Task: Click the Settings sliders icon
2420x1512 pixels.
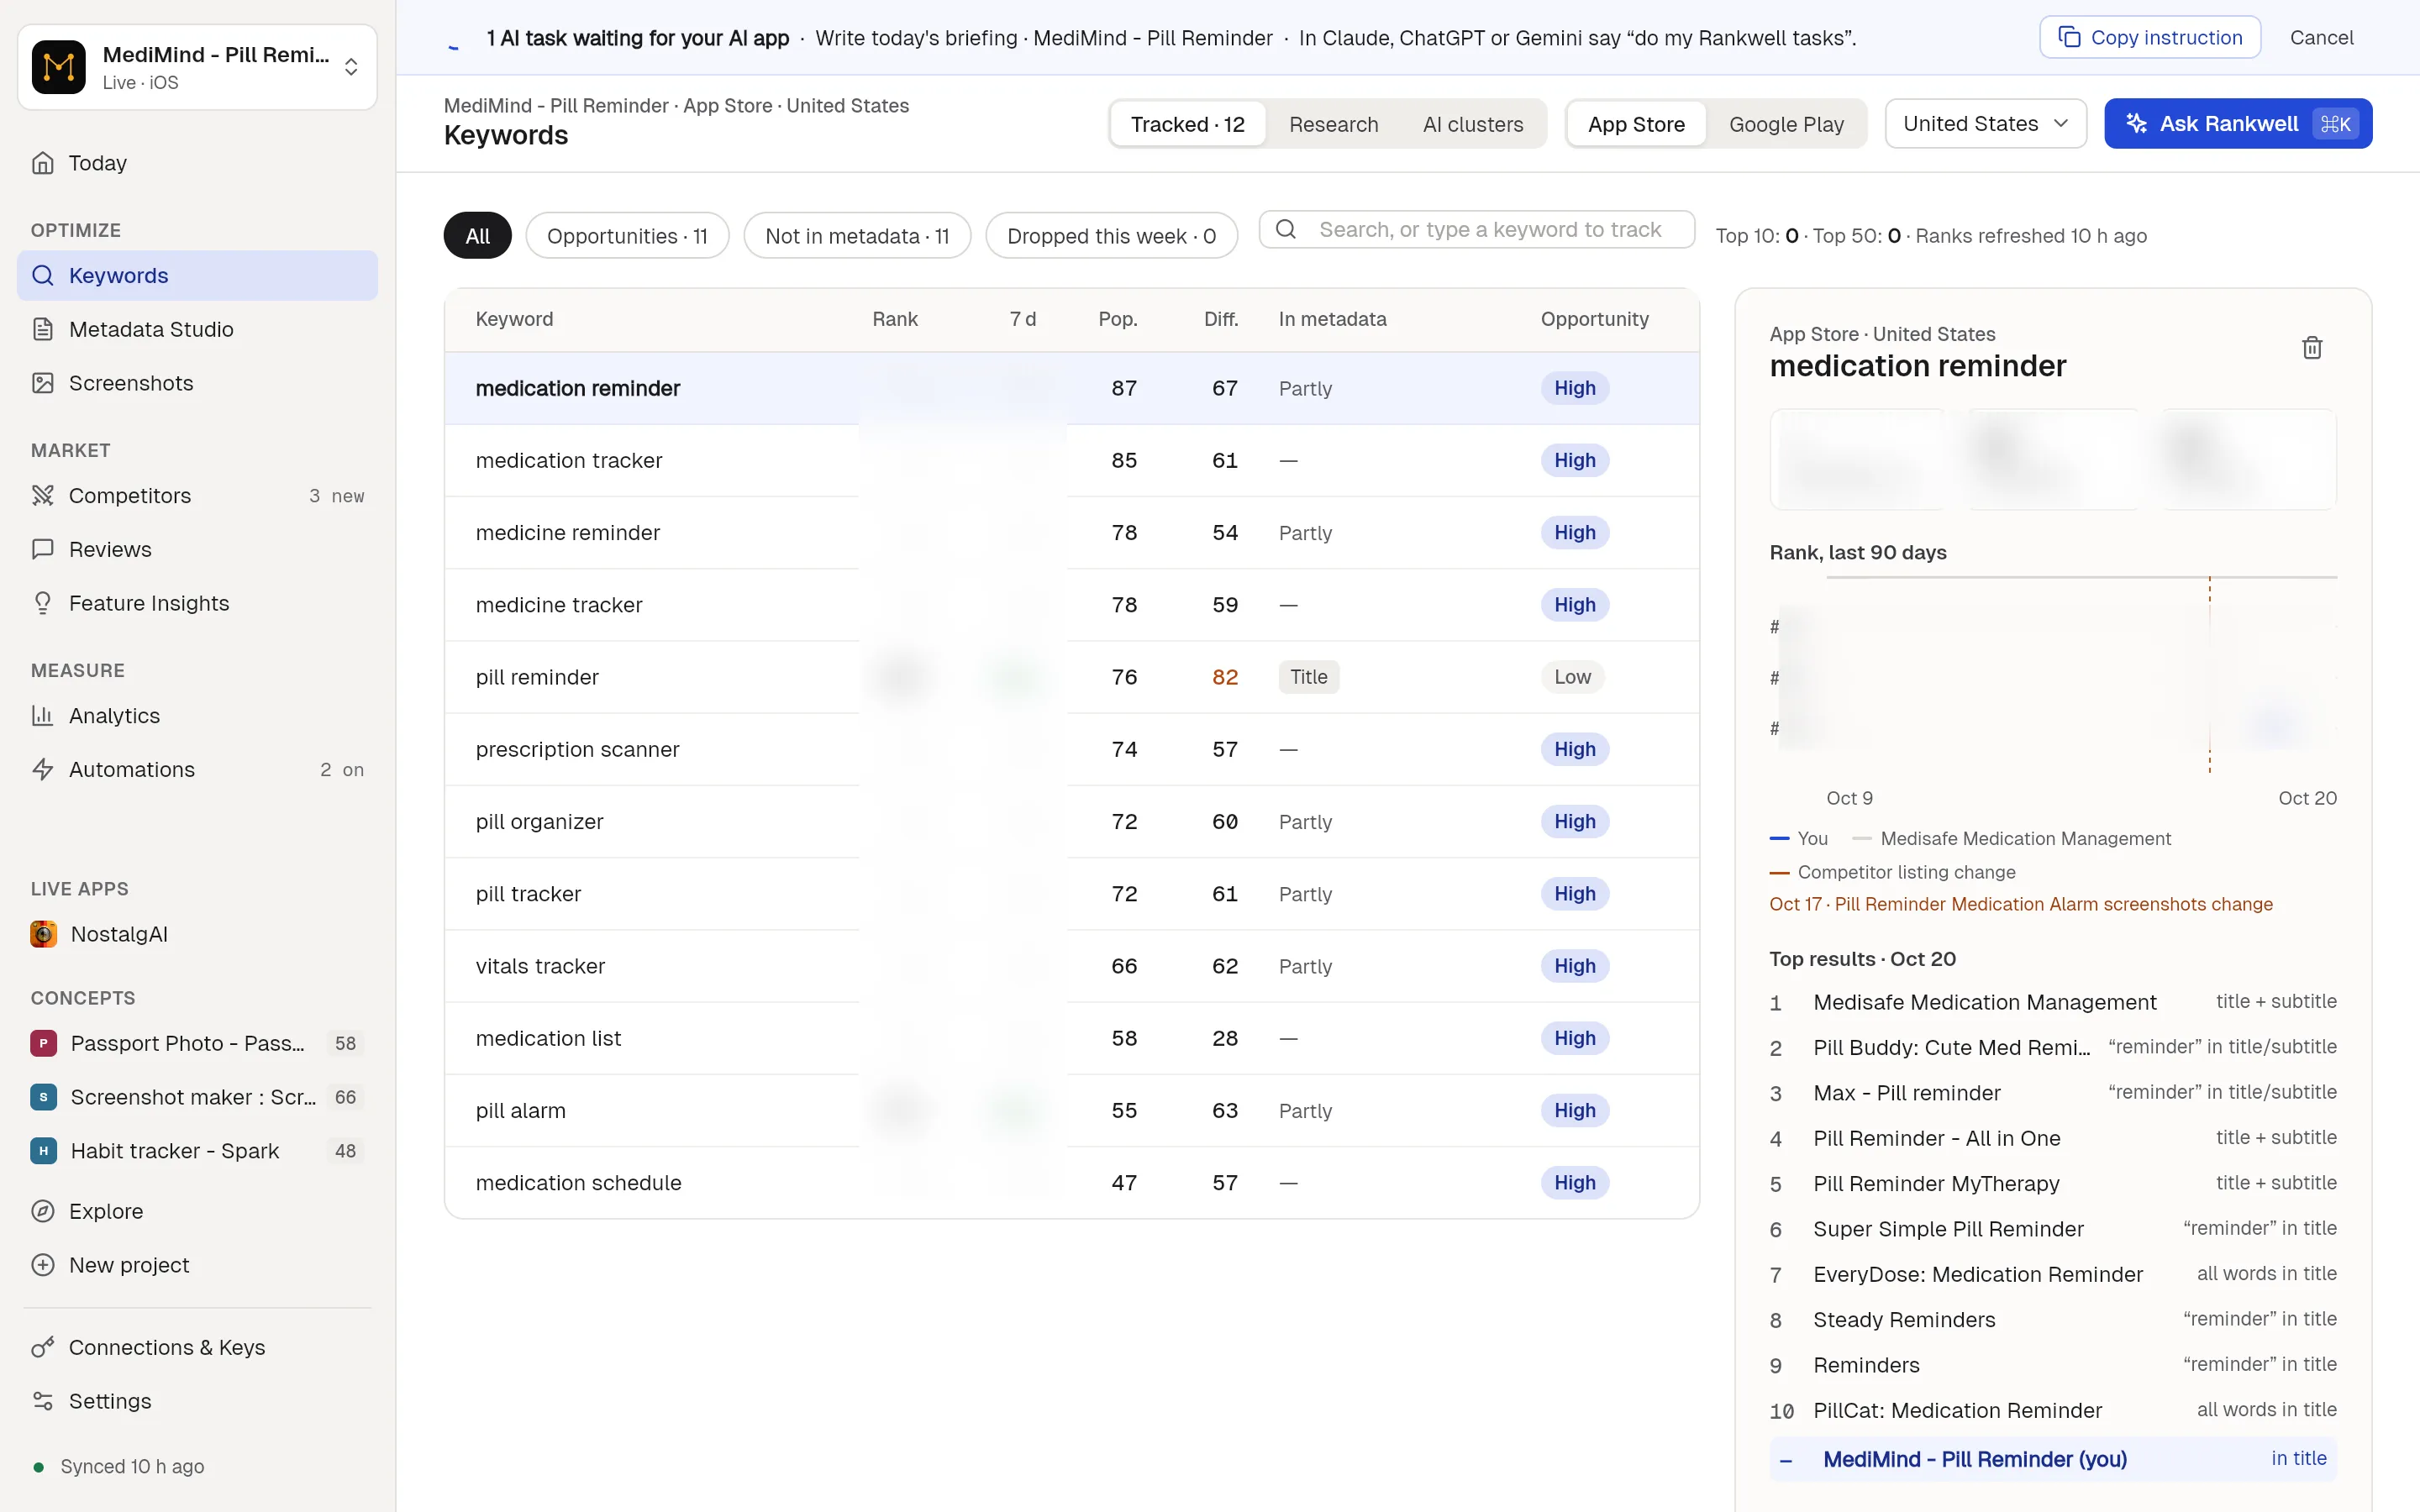Action: click(x=43, y=1401)
